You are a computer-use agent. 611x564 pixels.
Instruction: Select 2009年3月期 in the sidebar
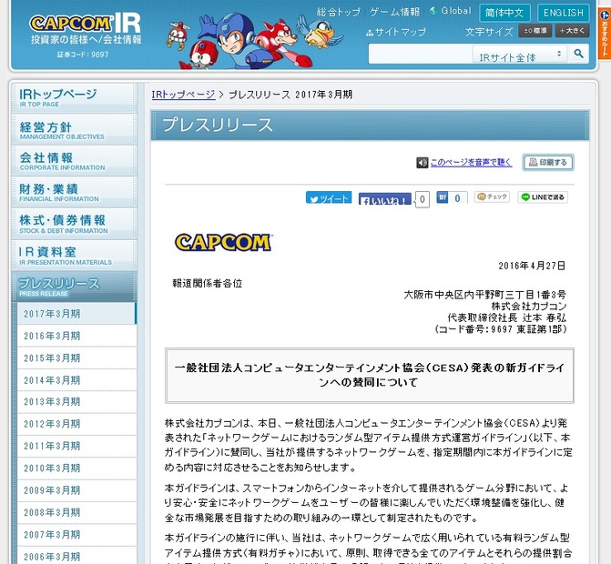pyautogui.click(x=76, y=490)
